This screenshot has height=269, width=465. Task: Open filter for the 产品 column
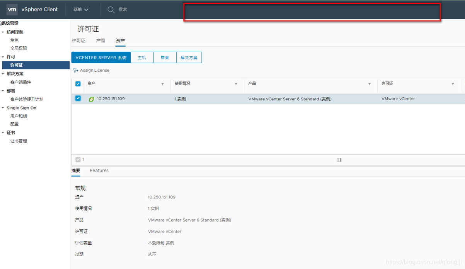(x=370, y=84)
